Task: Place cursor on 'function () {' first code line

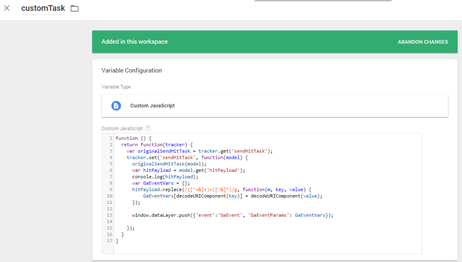Action: coord(134,138)
